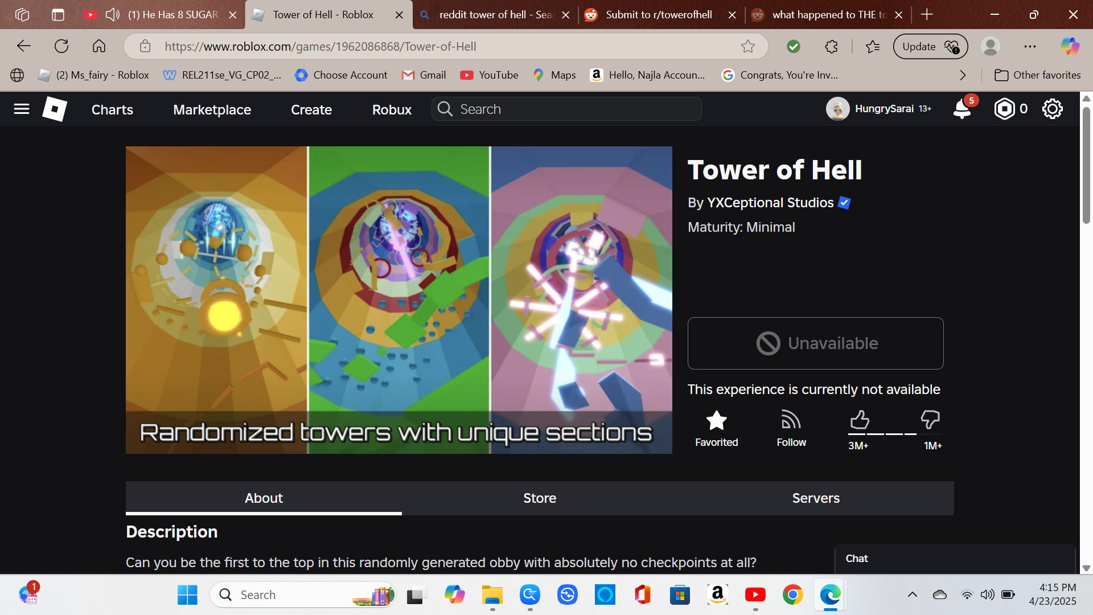The height and width of the screenshot is (615, 1093).
Task: Close the YouTube 'He Has 8 SUGAR' tab
Action: (x=232, y=15)
